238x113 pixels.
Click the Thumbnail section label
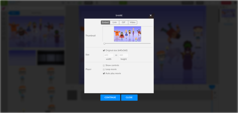pos(90,36)
